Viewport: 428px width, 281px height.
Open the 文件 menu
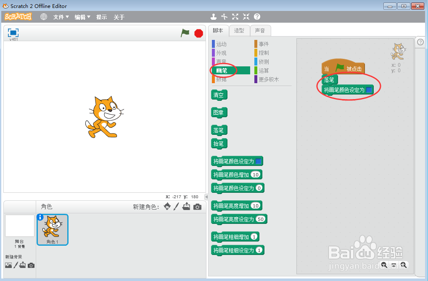61,17
